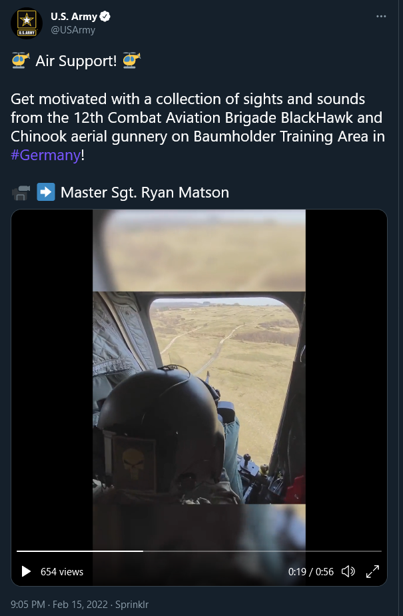
Task: Click the blue right-arrow emoji
Action: tap(46, 192)
